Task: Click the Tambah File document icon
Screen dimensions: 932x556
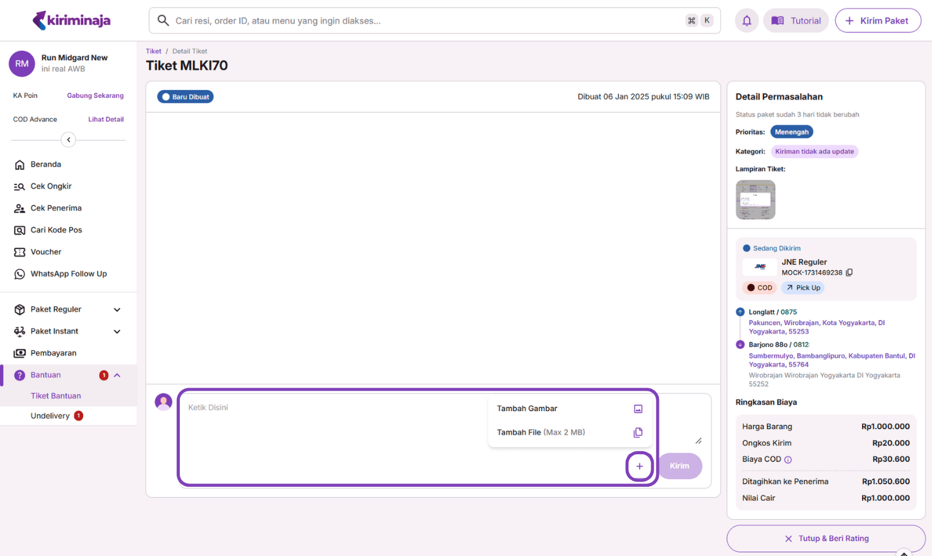Action: (x=638, y=433)
